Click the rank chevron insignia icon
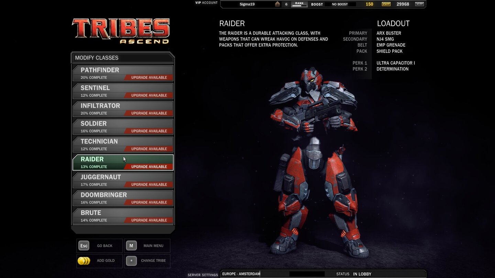495x278 pixels. 278,4
